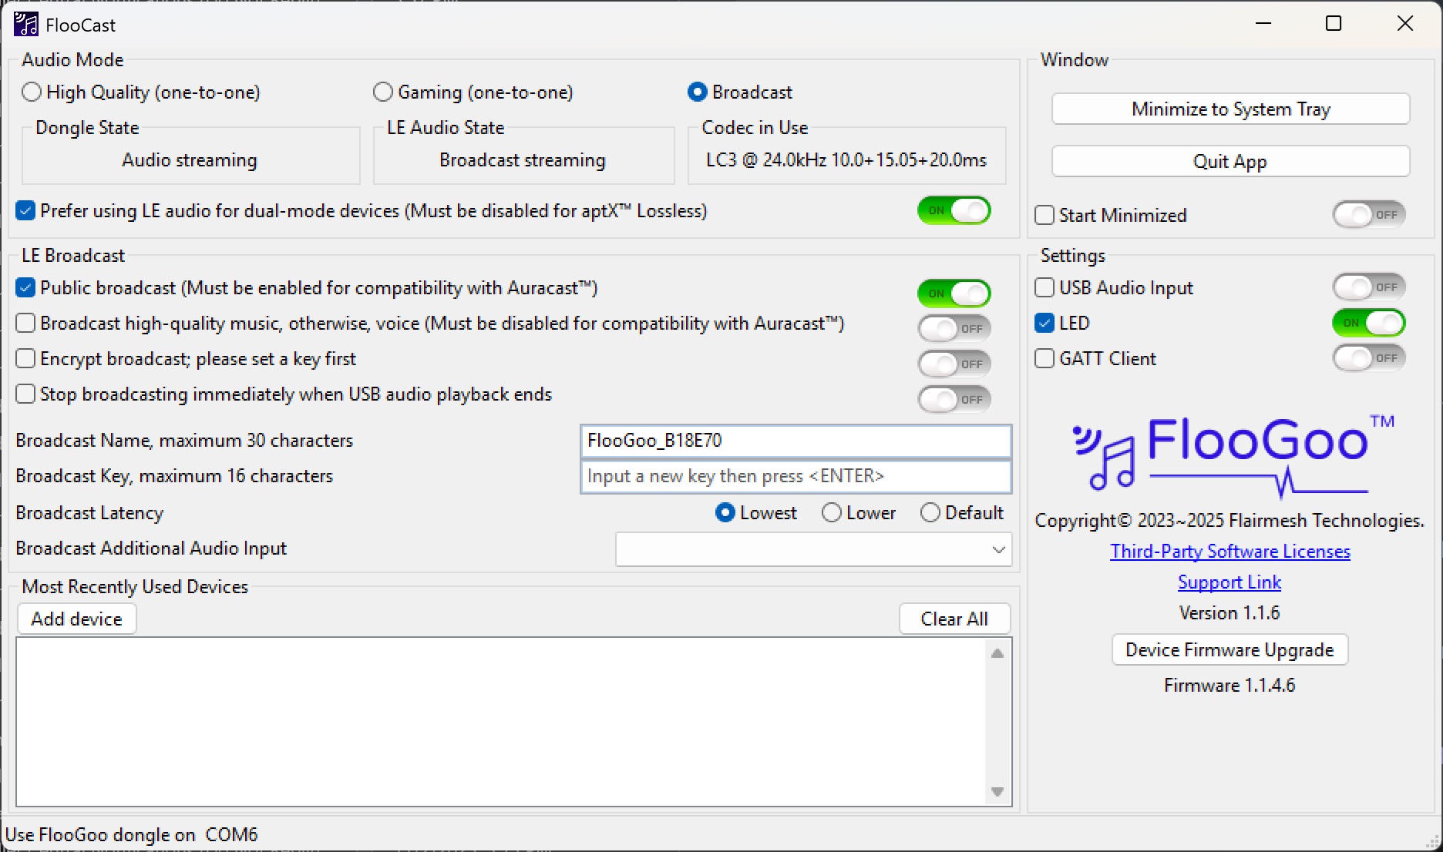
Task: Select the Gaming (one-to-one) audio mode
Action: tap(382, 92)
